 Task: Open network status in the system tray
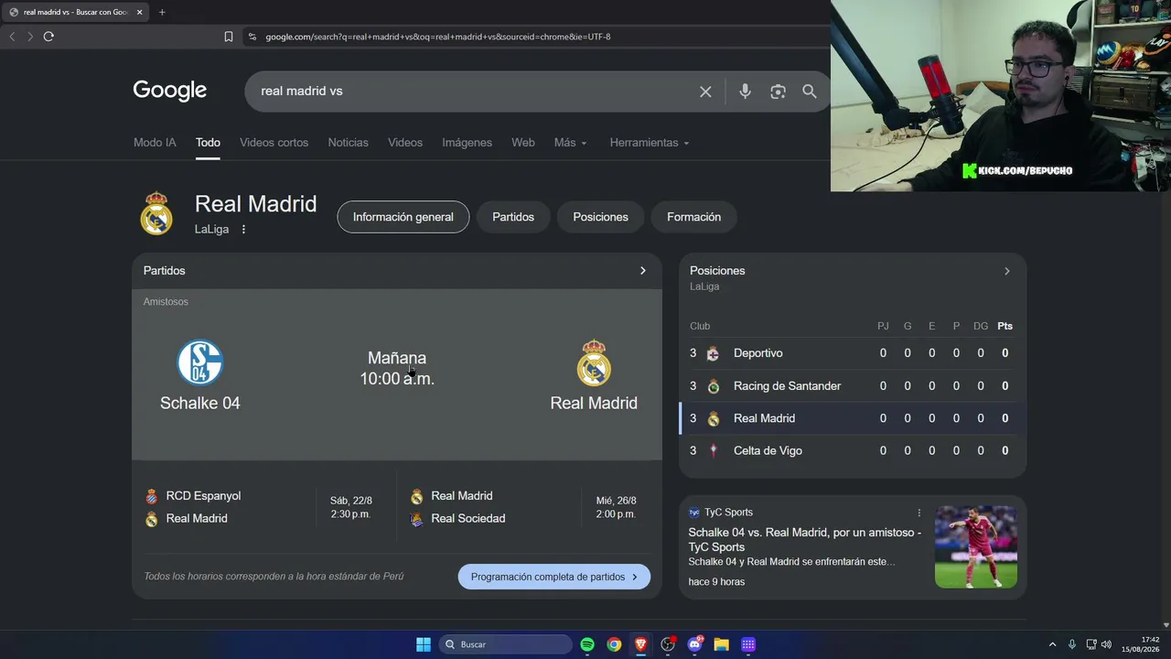point(1090,644)
